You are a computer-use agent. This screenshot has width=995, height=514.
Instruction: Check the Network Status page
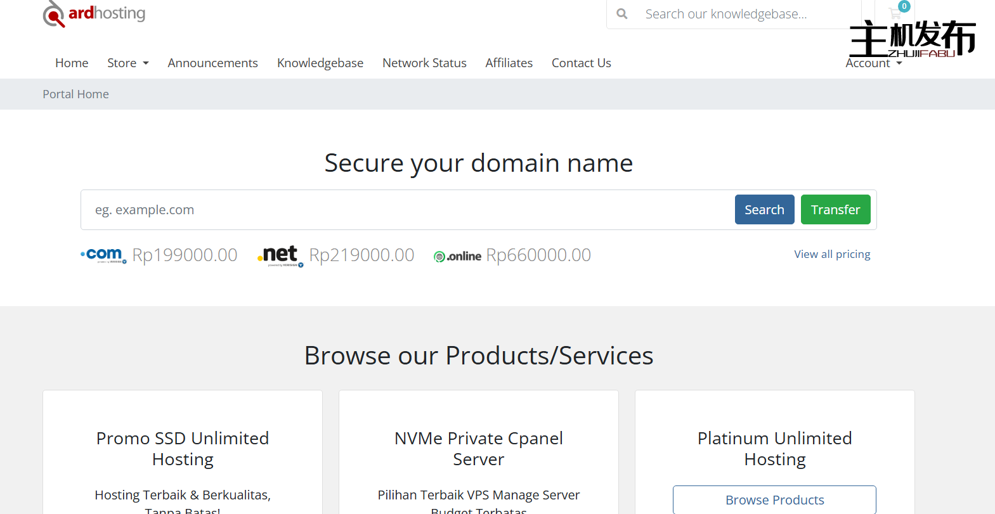pyautogui.click(x=424, y=63)
